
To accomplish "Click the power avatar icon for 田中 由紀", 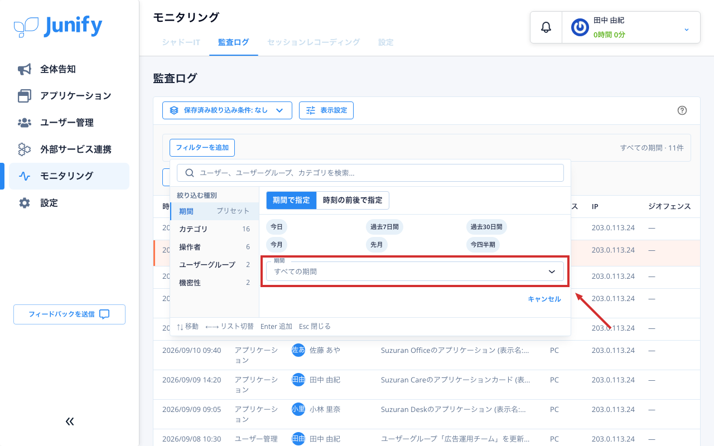I will [x=580, y=27].
